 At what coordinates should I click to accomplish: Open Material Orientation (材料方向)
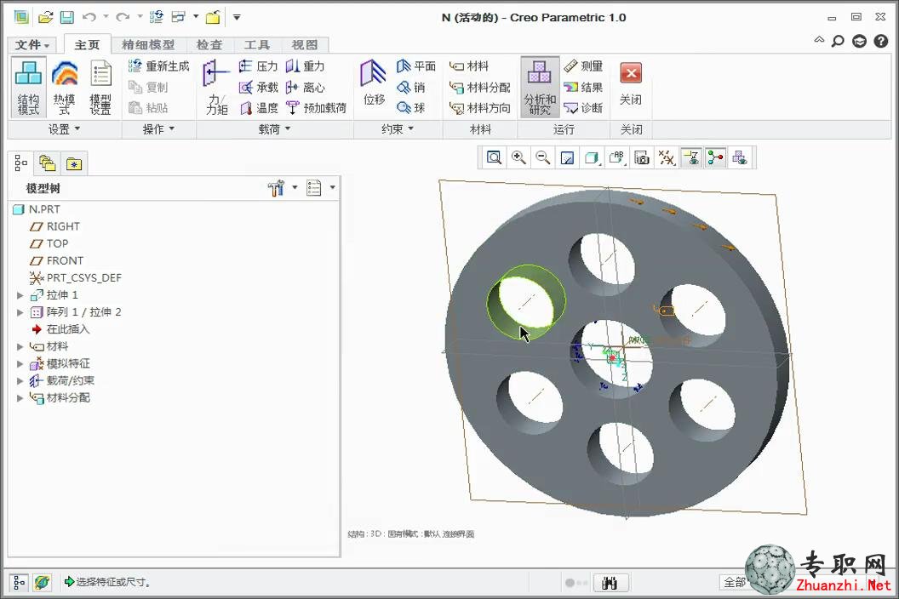point(480,108)
